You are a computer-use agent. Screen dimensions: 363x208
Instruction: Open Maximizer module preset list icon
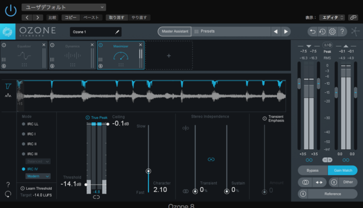(x=101, y=59)
